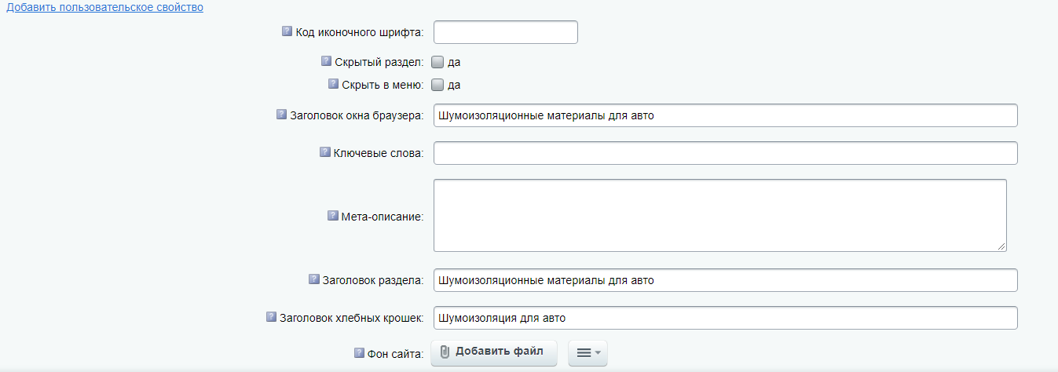Enable the Скрытый раздел checkbox

pyautogui.click(x=438, y=62)
